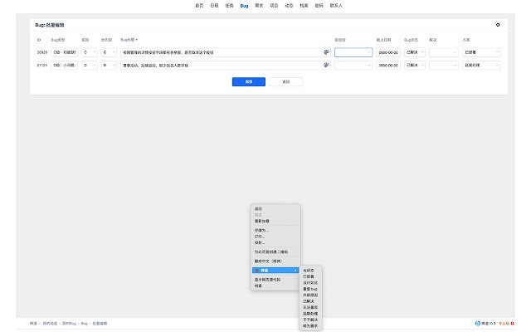Switch to the 需求 navigation tab
The width and height of the screenshot is (531, 332).
click(x=259, y=6)
